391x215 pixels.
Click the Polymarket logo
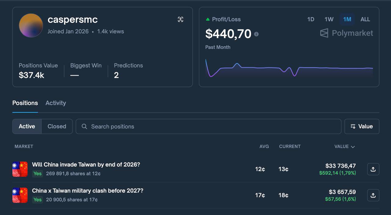(x=346, y=33)
